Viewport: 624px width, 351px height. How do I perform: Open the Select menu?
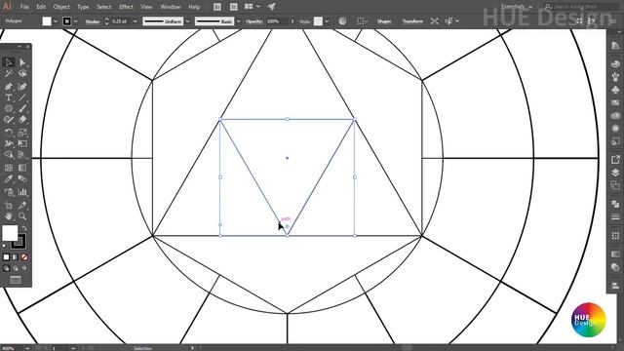pos(104,7)
